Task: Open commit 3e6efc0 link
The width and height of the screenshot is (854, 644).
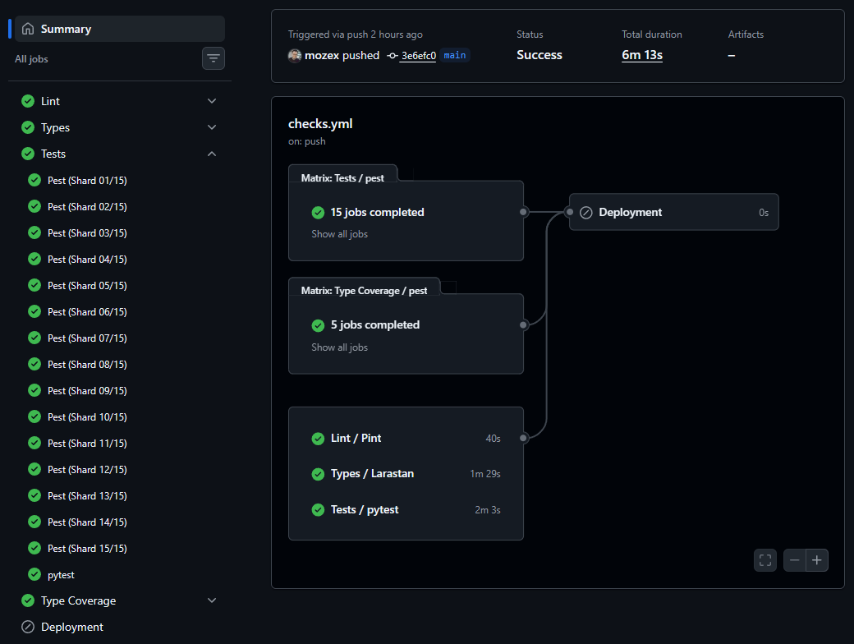Action: pyautogui.click(x=418, y=56)
